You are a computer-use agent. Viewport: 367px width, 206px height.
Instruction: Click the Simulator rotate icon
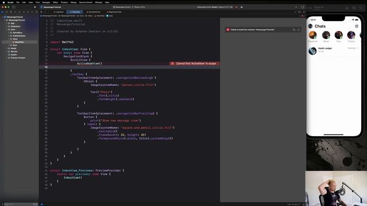click(x=361, y=8)
